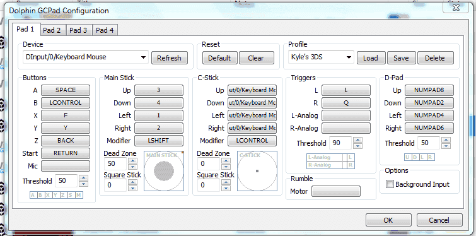Image resolution: width=476 pixels, height=236 pixels.
Task: Click the C-Stick Dead Zone field
Action: pyautogui.click(x=209, y=163)
